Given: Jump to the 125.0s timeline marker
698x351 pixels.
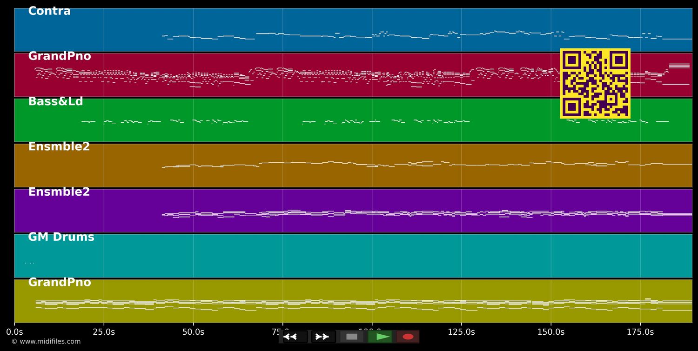Looking at the screenshot, I should pyautogui.click(x=461, y=332).
